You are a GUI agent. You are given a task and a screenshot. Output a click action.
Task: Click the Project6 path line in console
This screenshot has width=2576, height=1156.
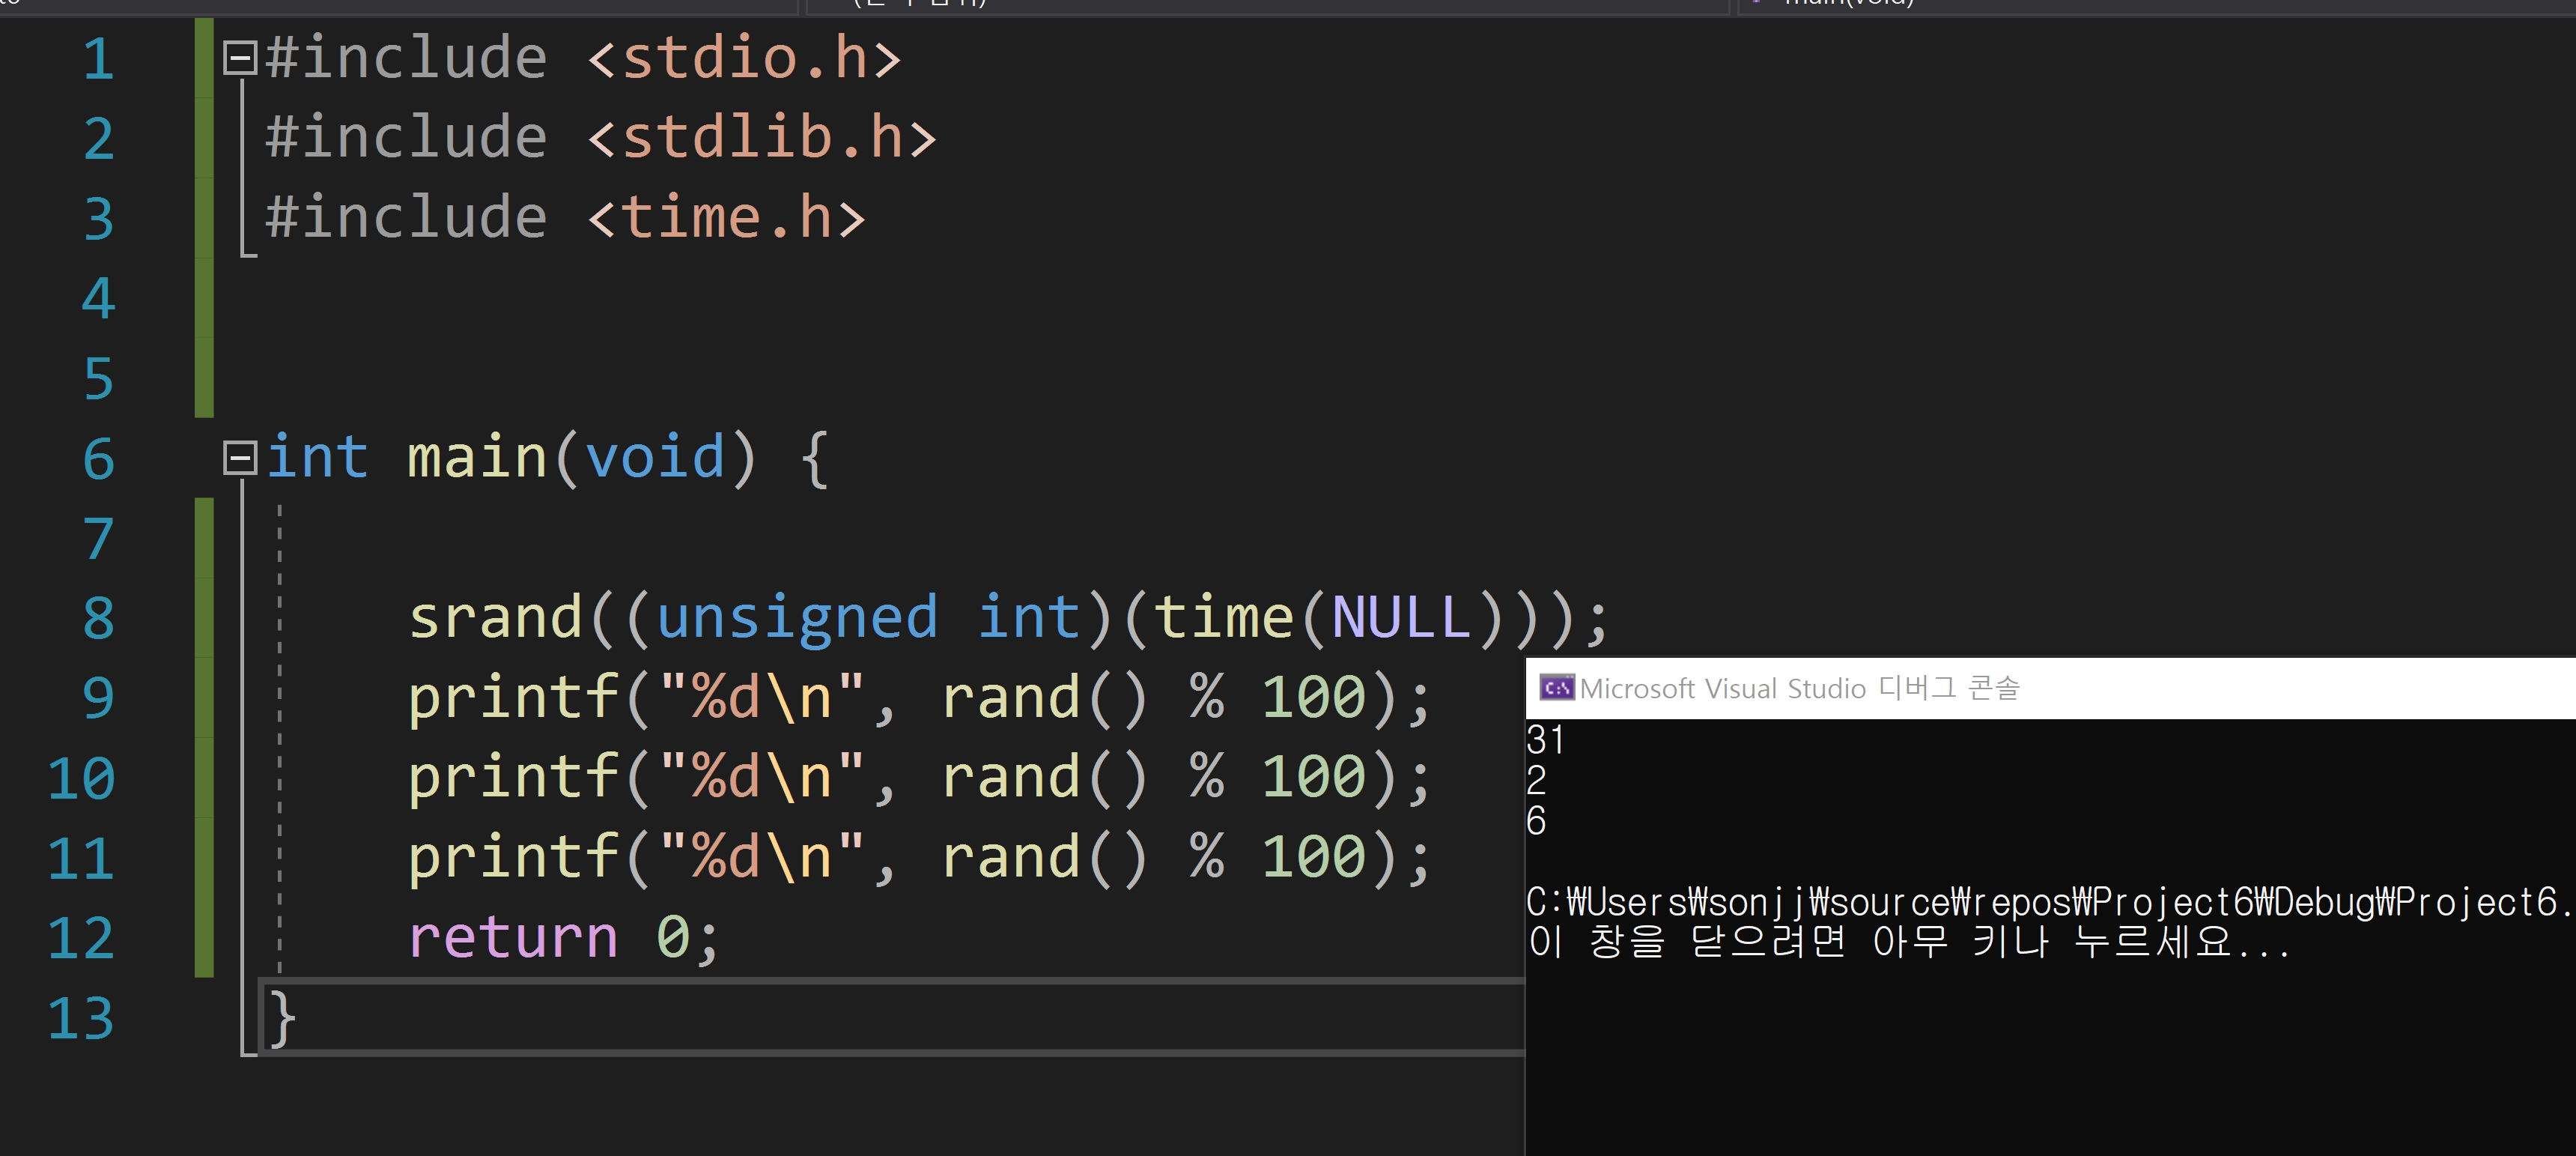pyautogui.click(x=2050, y=903)
